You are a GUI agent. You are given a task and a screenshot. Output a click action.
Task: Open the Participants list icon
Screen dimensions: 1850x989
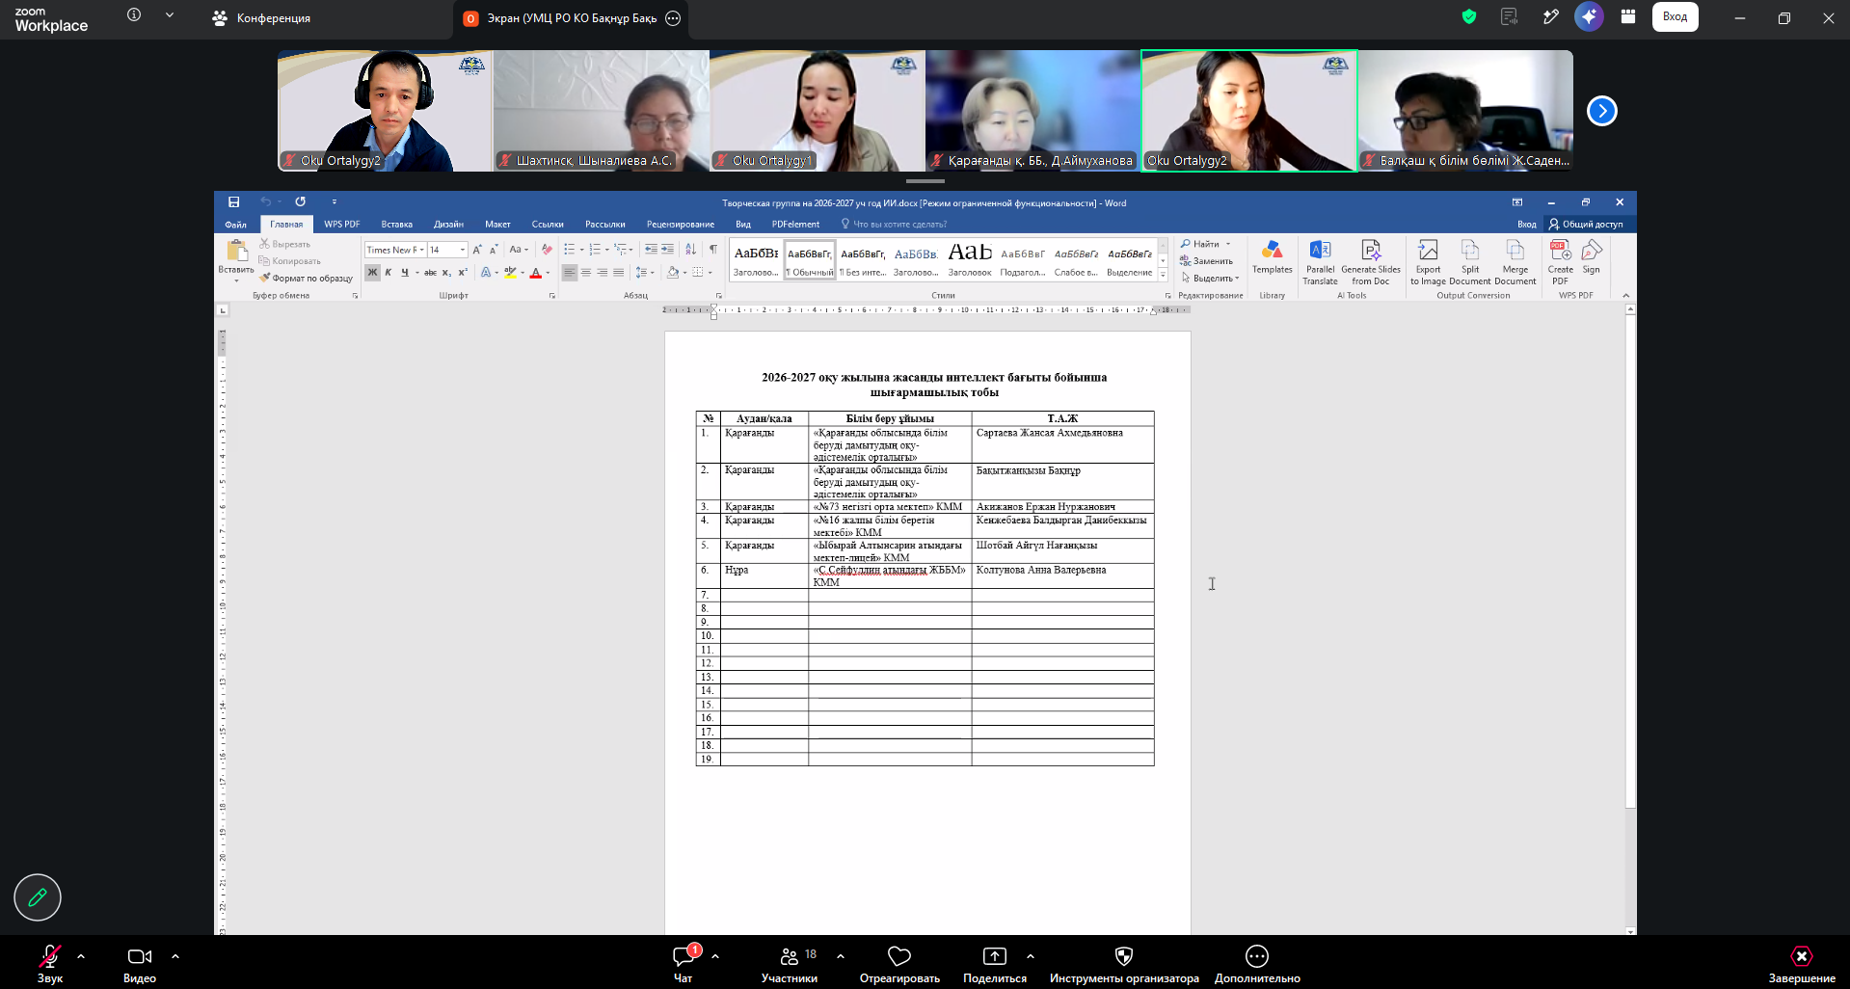point(790,956)
